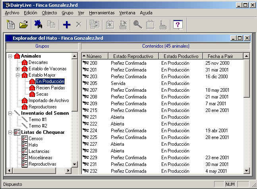Collapse the Inventario del Semen node
Viewport: 257px width, 189px height.
(x=10, y=113)
